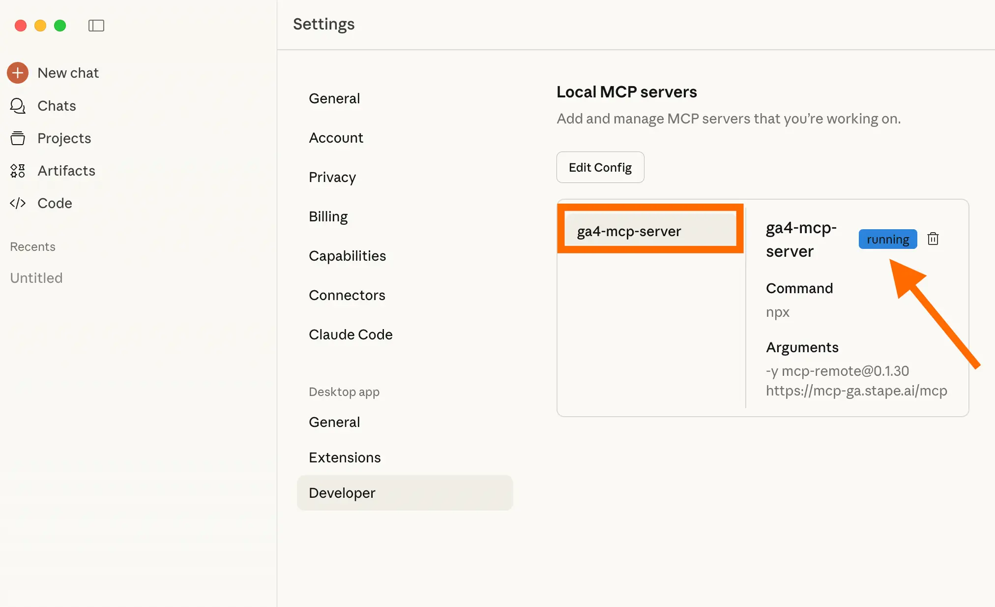Viewport: 995px width, 607px height.
Task: Open Claude Code settings section
Action: 351,334
